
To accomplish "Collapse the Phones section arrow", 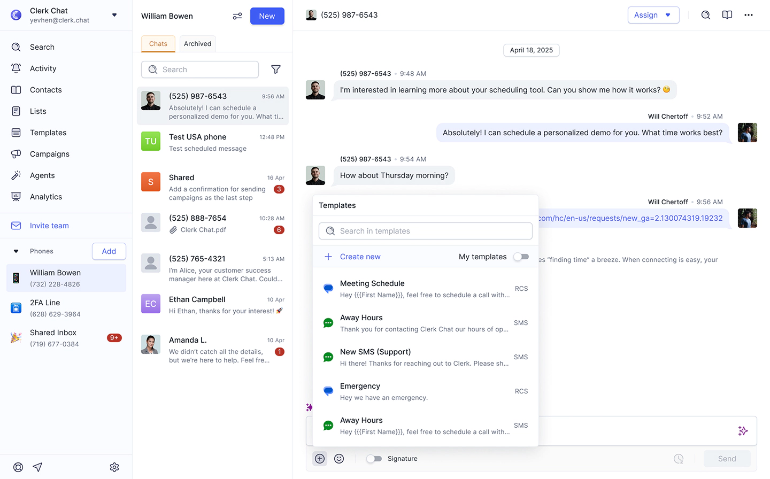I will tap(16, 251).
